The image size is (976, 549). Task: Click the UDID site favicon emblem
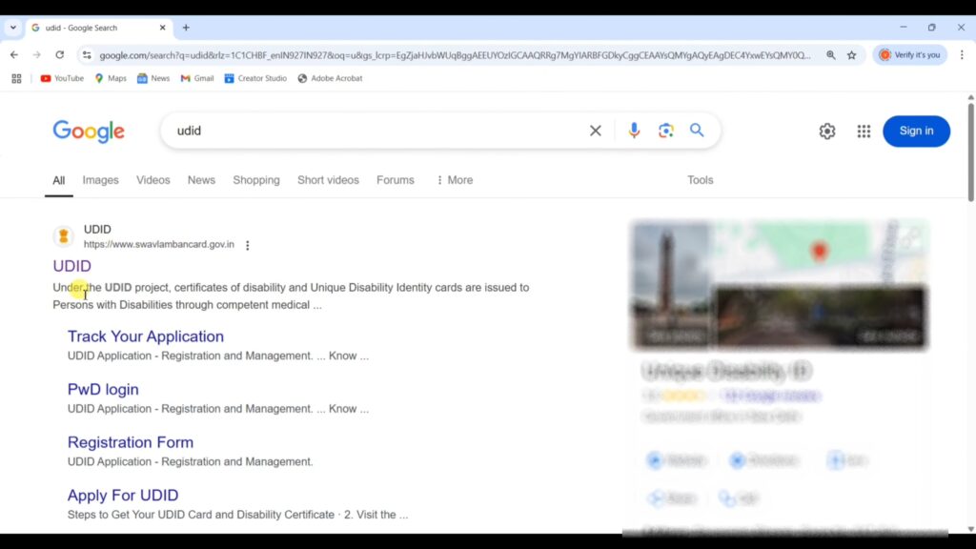click(64, 236)
